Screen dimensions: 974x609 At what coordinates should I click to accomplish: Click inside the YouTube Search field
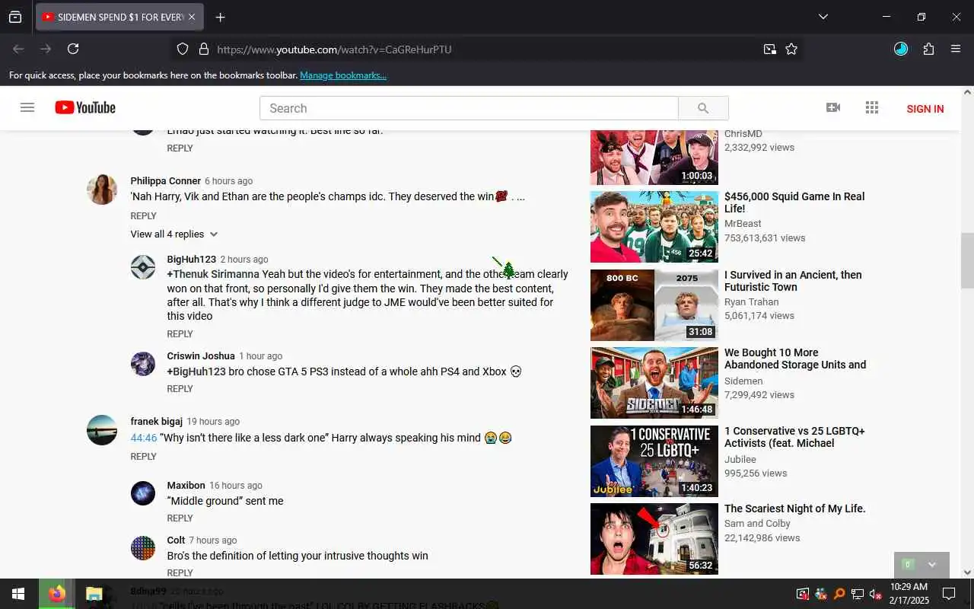(x=469, y=108)
